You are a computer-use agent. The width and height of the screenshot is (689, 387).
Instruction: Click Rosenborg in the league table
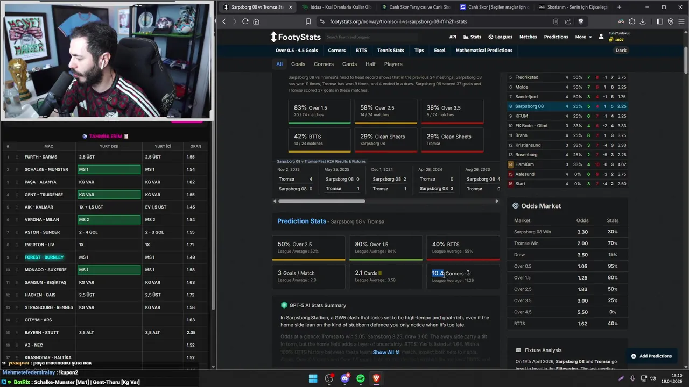click(526, 155)
